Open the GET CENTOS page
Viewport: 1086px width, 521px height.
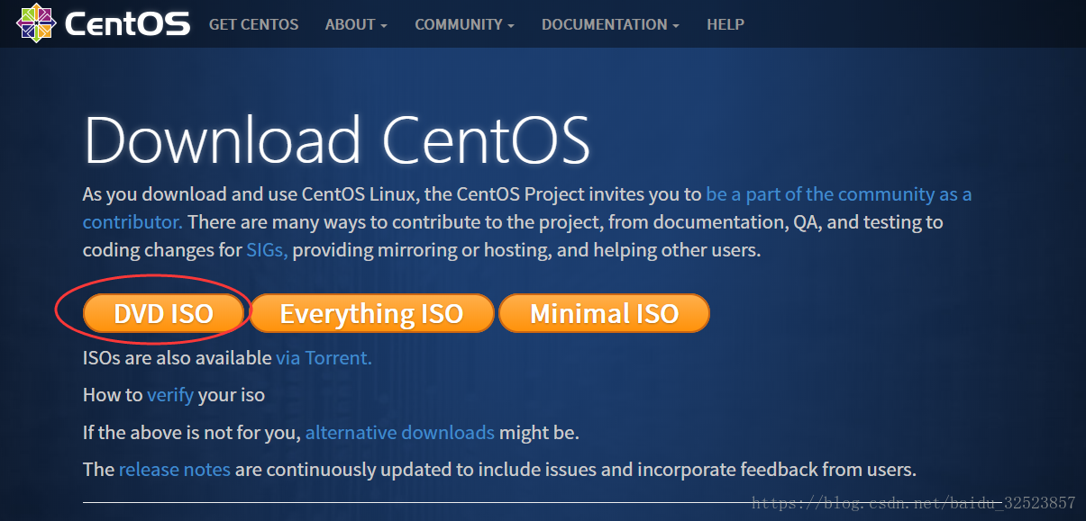[253, 24]
